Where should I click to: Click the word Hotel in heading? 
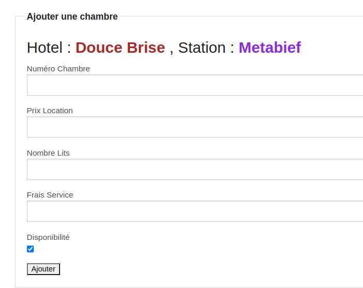[x=45, y=48]
